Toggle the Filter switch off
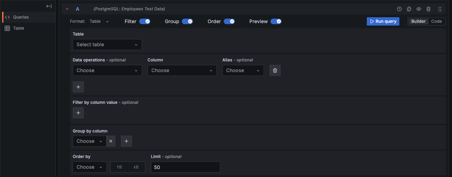This screenshot has width=452, height=177. tap(144, 21)
